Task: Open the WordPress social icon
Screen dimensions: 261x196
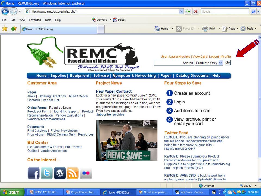Action: [x=60, y=173]
